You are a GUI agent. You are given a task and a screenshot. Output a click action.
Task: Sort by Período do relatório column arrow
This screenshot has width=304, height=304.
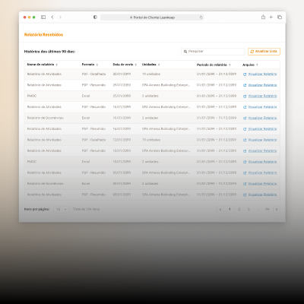click(x=230, y=65)
